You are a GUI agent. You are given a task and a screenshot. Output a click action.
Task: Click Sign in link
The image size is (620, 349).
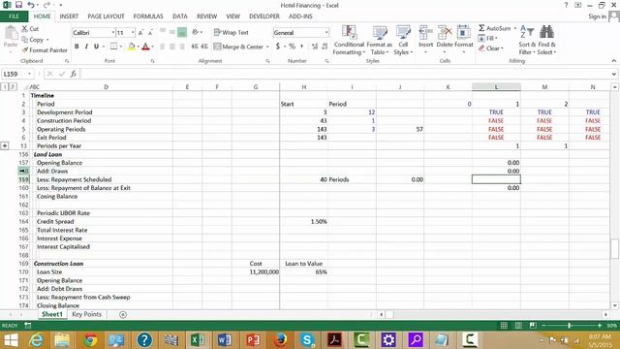[597, 16]
